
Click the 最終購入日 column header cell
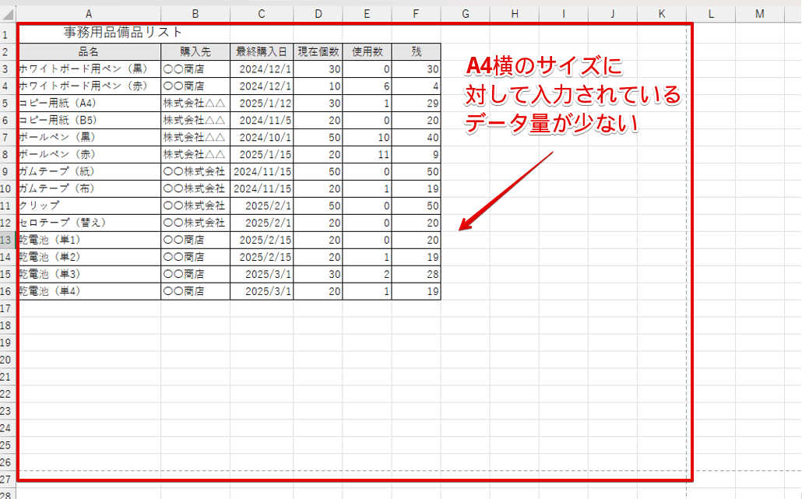click(262, 50)
